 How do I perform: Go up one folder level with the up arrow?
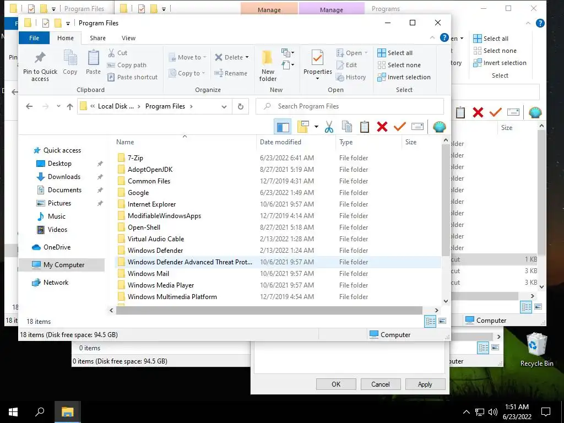point(70,106)
